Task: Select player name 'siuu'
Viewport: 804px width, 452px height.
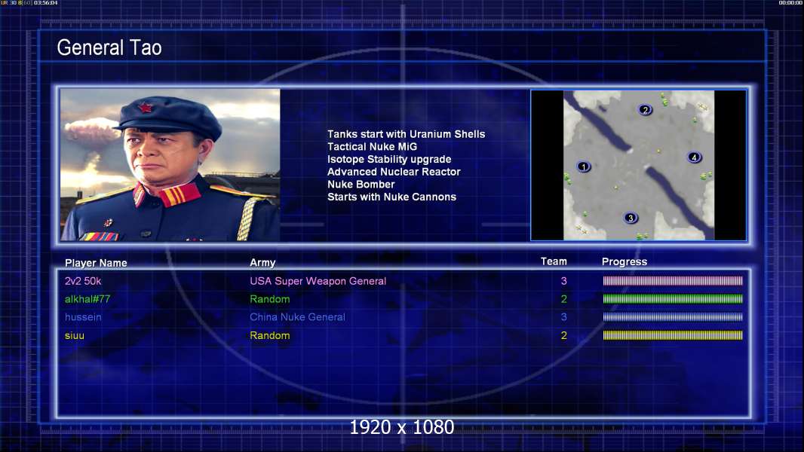Action: 75,335
